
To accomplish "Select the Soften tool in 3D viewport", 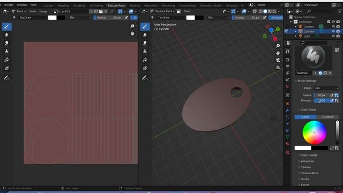I will point(145,35).
